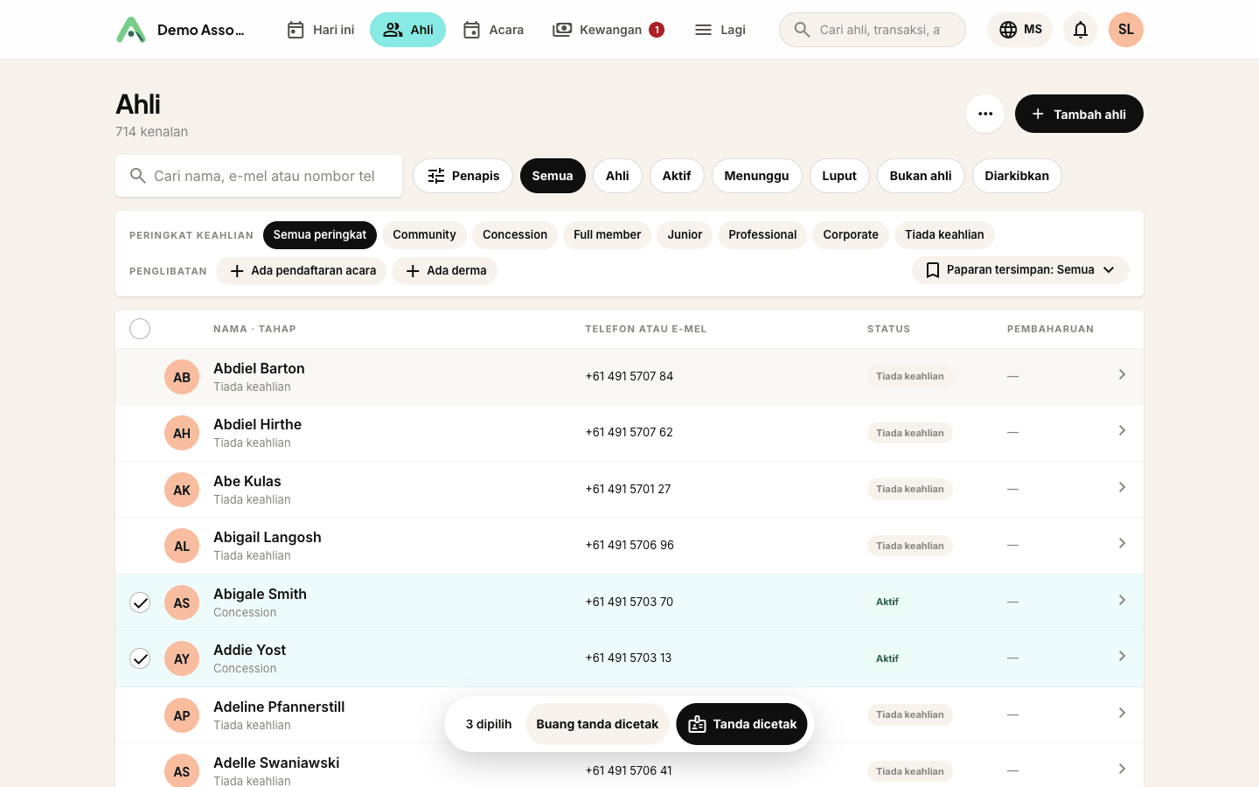The height and width of the screenshot is (787, 1259).
Task: Click the AB avatar for Abdiel Barton
Action: (x=182, y=377)
